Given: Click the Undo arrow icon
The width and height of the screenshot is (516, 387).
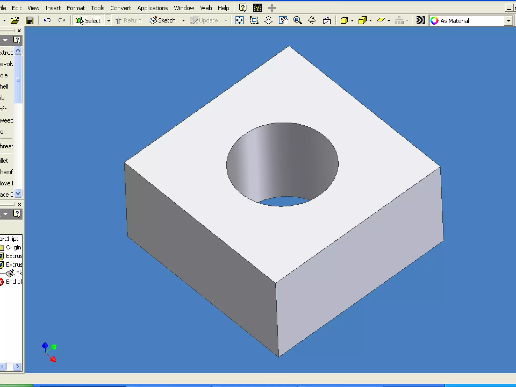Looking at the screenshot, I should point(47,20).
